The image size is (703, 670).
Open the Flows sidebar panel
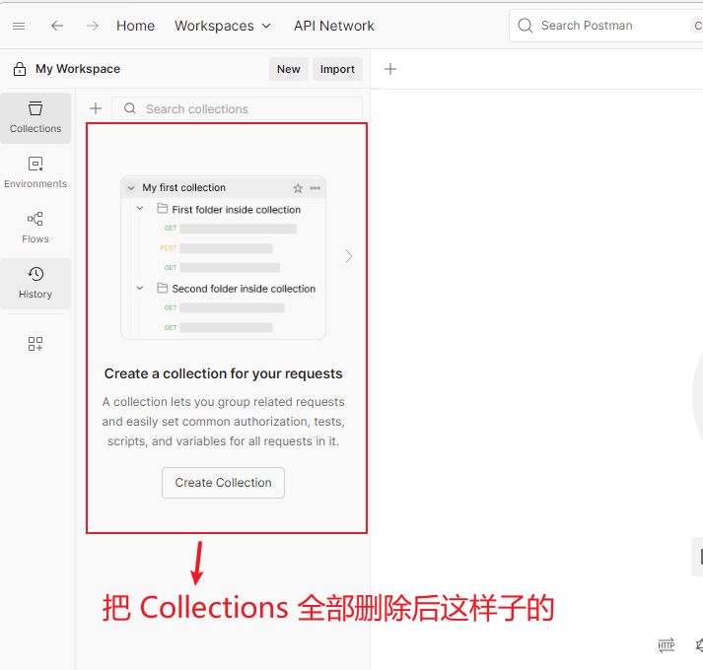[x=35, y=228]
